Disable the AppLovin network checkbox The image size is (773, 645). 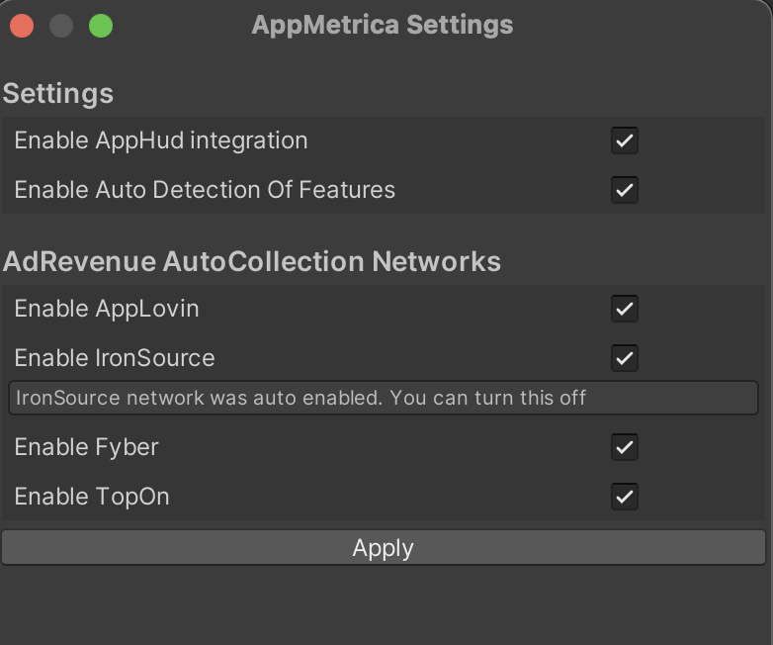[624, 309]
